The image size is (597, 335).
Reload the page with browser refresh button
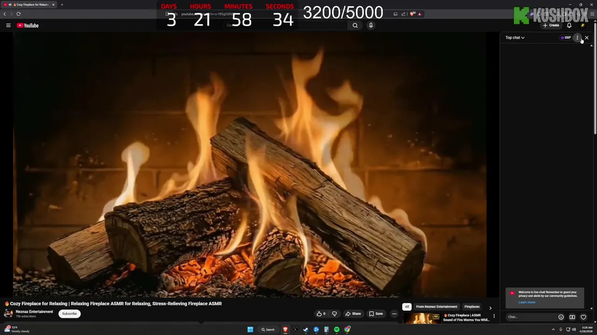19,14
